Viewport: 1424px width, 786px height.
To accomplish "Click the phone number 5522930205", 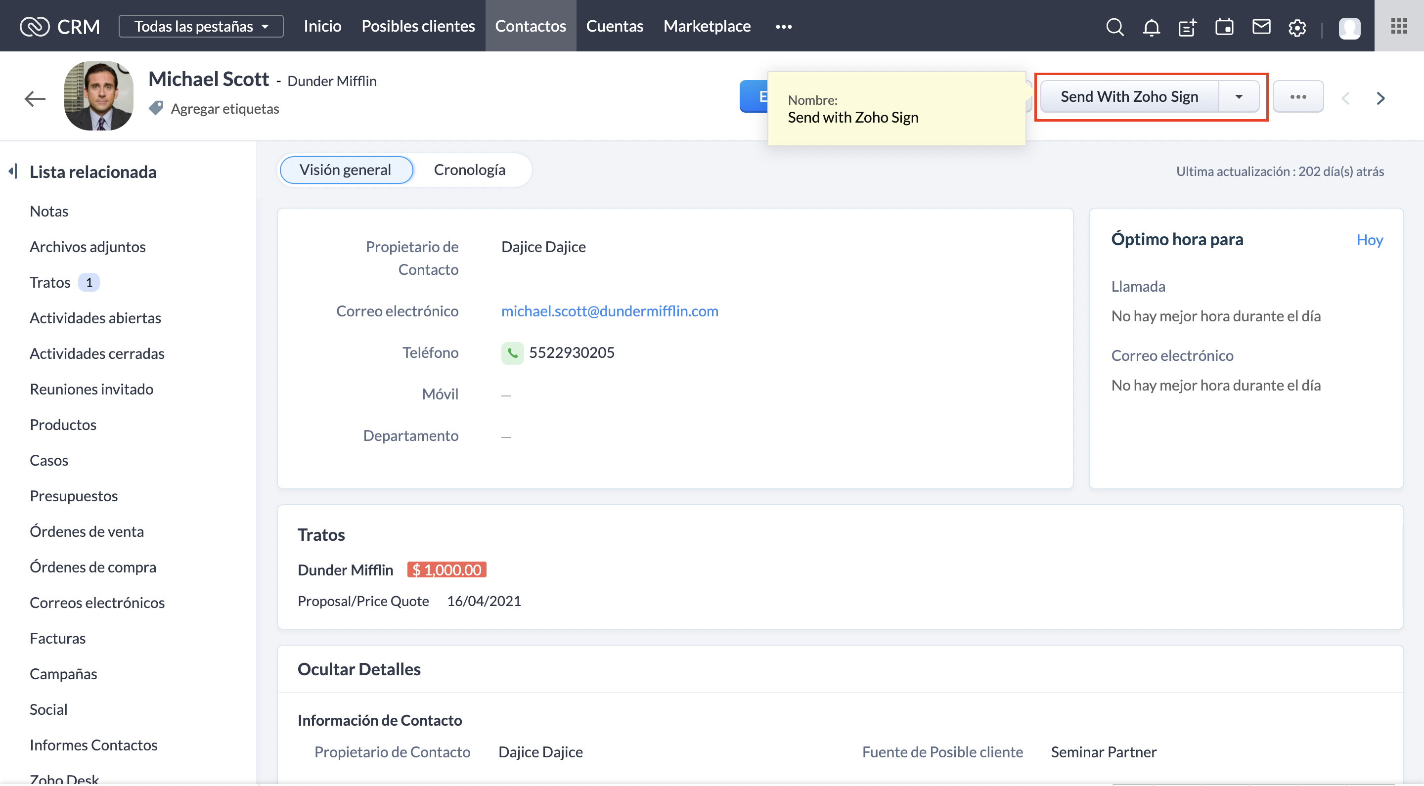I will click(572, 352).
